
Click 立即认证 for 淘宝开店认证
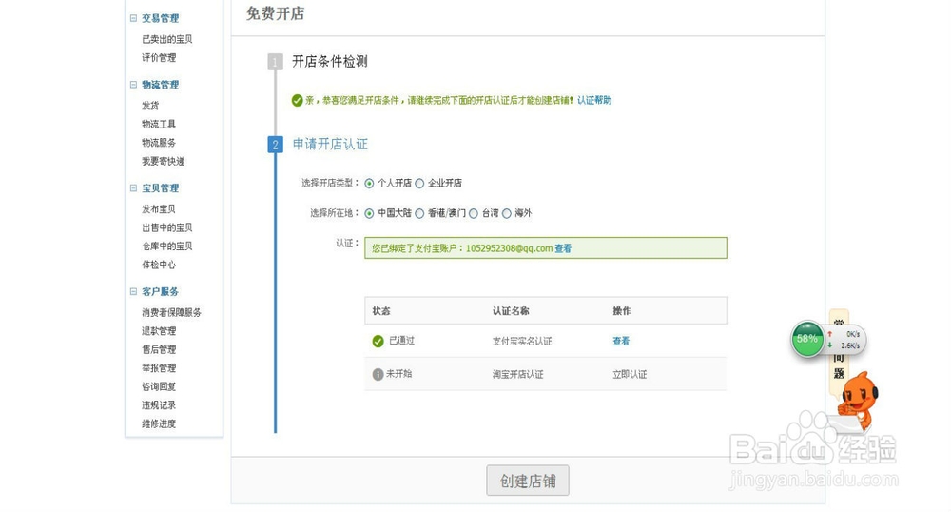[630, 374]
